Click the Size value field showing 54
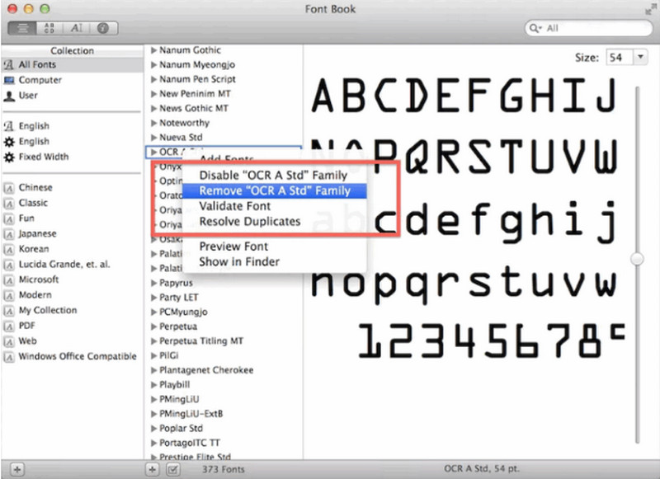 coord(620,57)
